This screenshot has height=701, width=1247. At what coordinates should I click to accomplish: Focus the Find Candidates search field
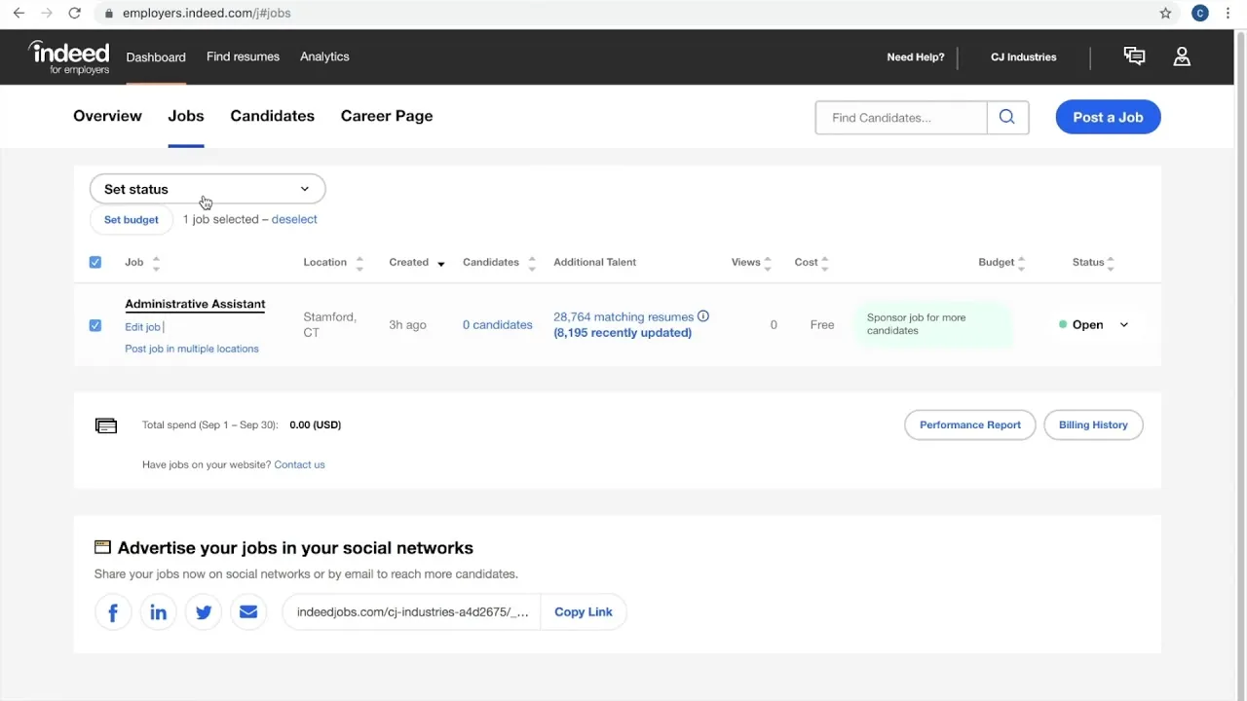[x=901, y=118]
